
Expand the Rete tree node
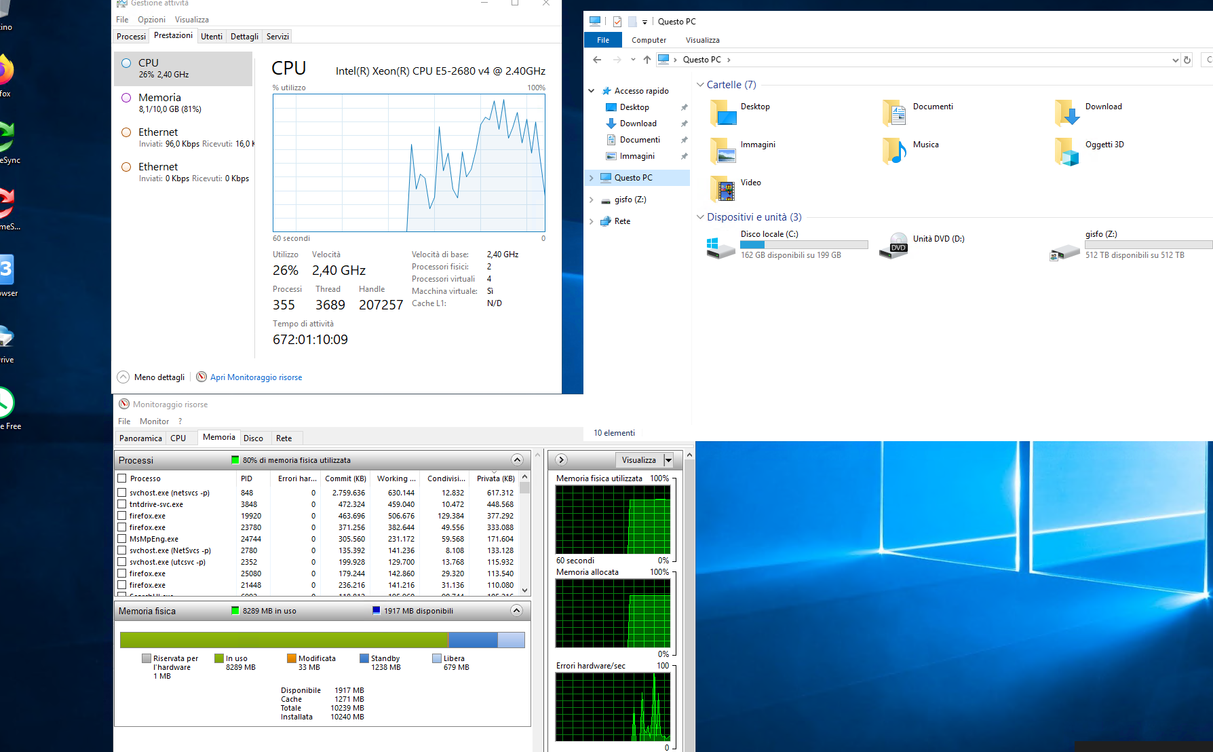(x=592, y=221)
